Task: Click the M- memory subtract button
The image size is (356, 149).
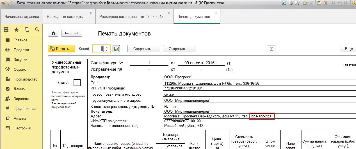Action: coord(347,3)
